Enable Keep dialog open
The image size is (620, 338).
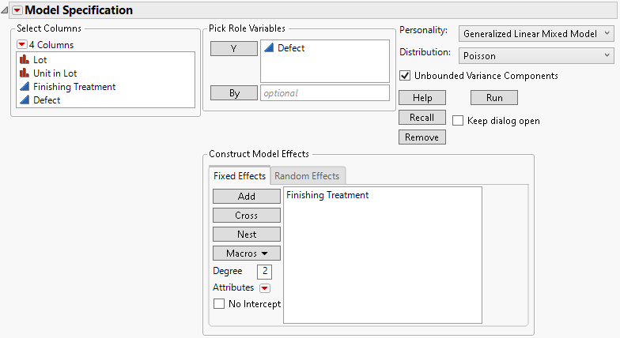pos(458,121)
